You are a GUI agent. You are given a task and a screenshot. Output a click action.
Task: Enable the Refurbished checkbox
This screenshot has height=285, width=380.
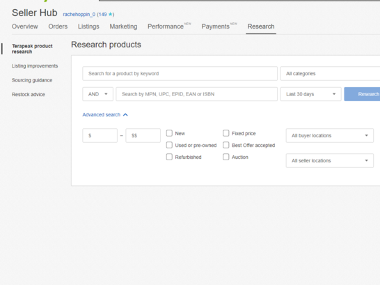169,157
